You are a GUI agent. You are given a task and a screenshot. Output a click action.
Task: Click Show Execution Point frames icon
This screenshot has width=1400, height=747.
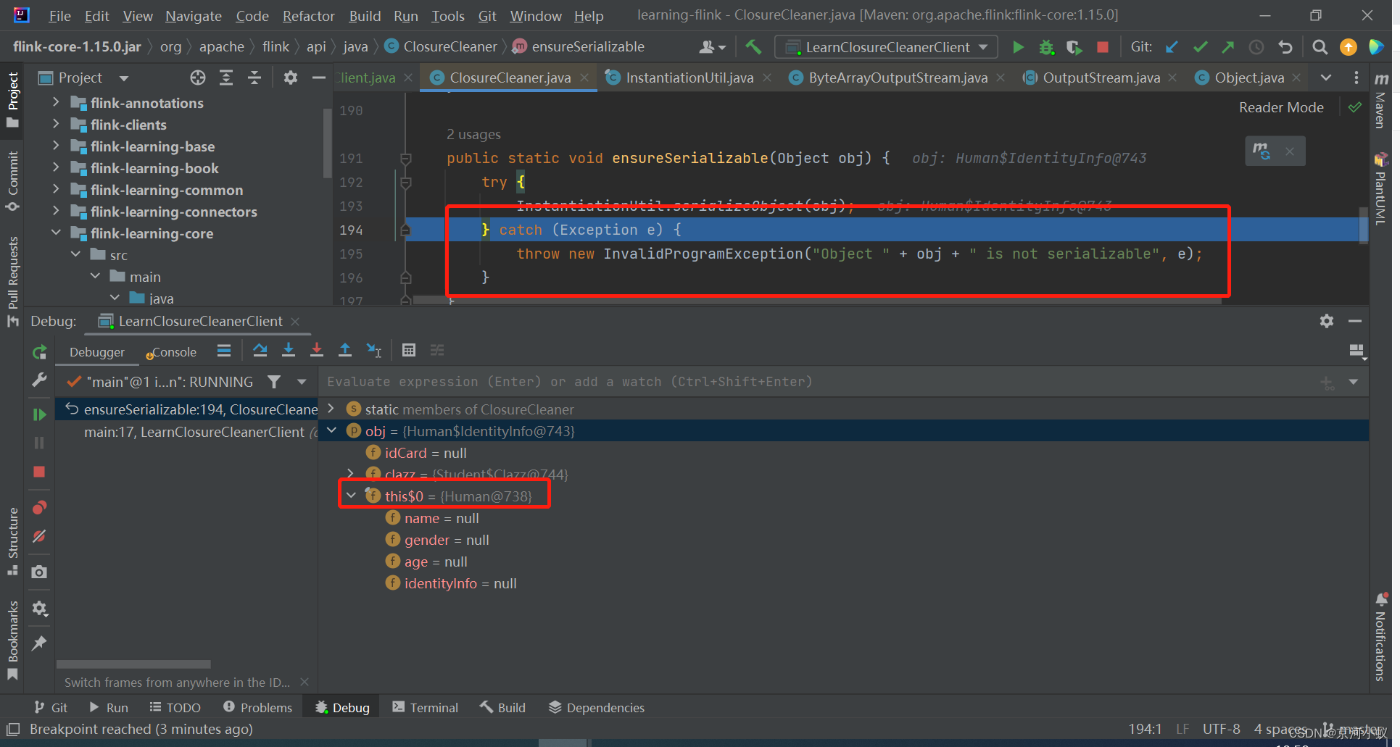224,351
